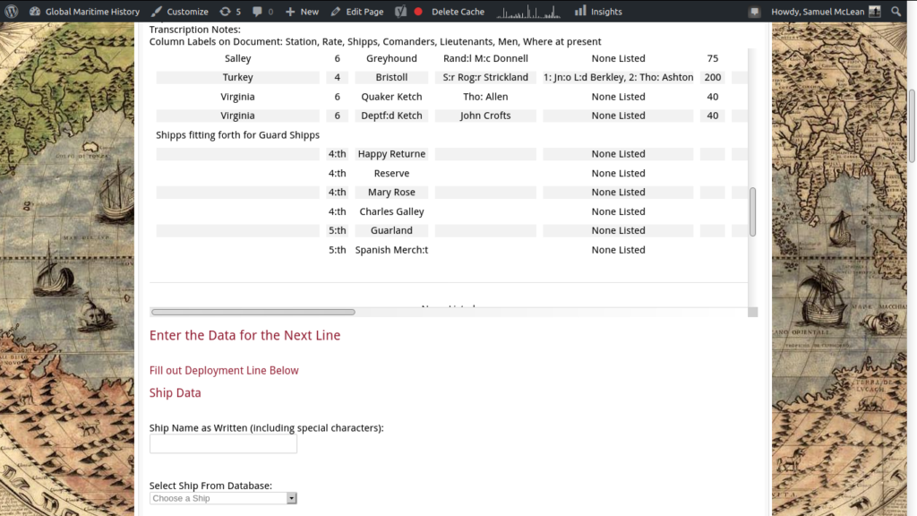The image size is (917, 516).
Task: Click commander Tho: Allen cell
Action: (485, 97)
